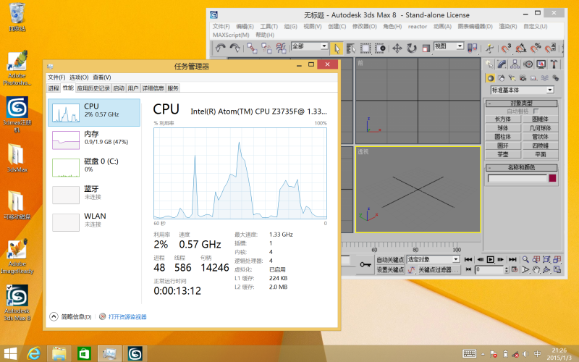Open the 修改器(O) menu
This screenshot has height=362, width=579.
click(x=365, y=26)
